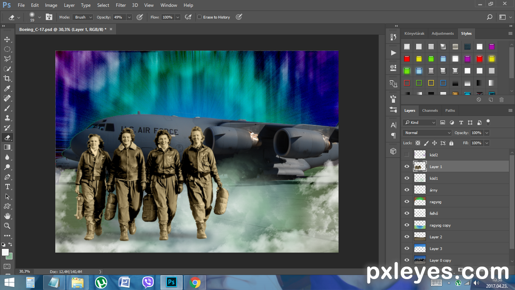This screenshot has width=515, height=290.
Task: Switch to the Adjustments tab
Action: coord(442,34)
